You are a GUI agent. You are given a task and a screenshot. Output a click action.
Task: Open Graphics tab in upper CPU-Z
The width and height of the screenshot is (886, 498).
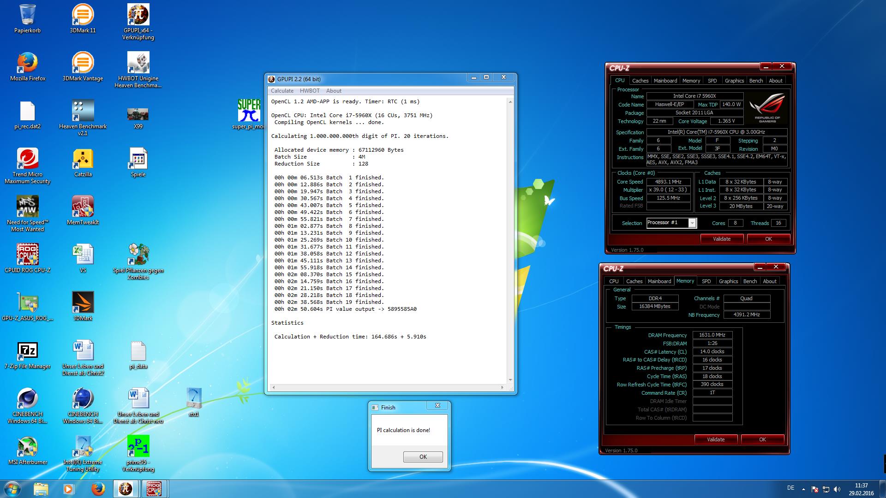[734, 80]
